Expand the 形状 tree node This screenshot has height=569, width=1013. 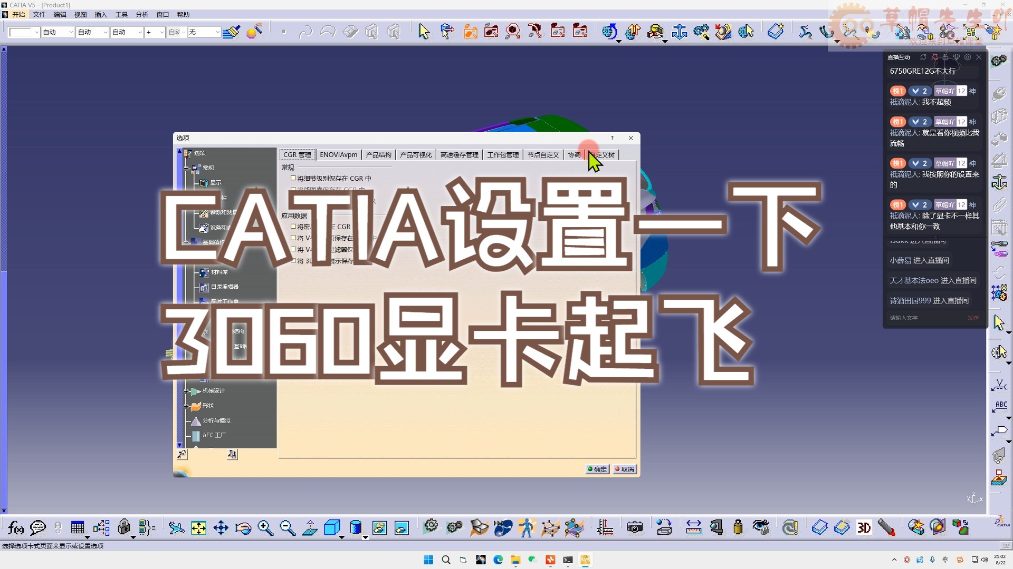(186, 406)
